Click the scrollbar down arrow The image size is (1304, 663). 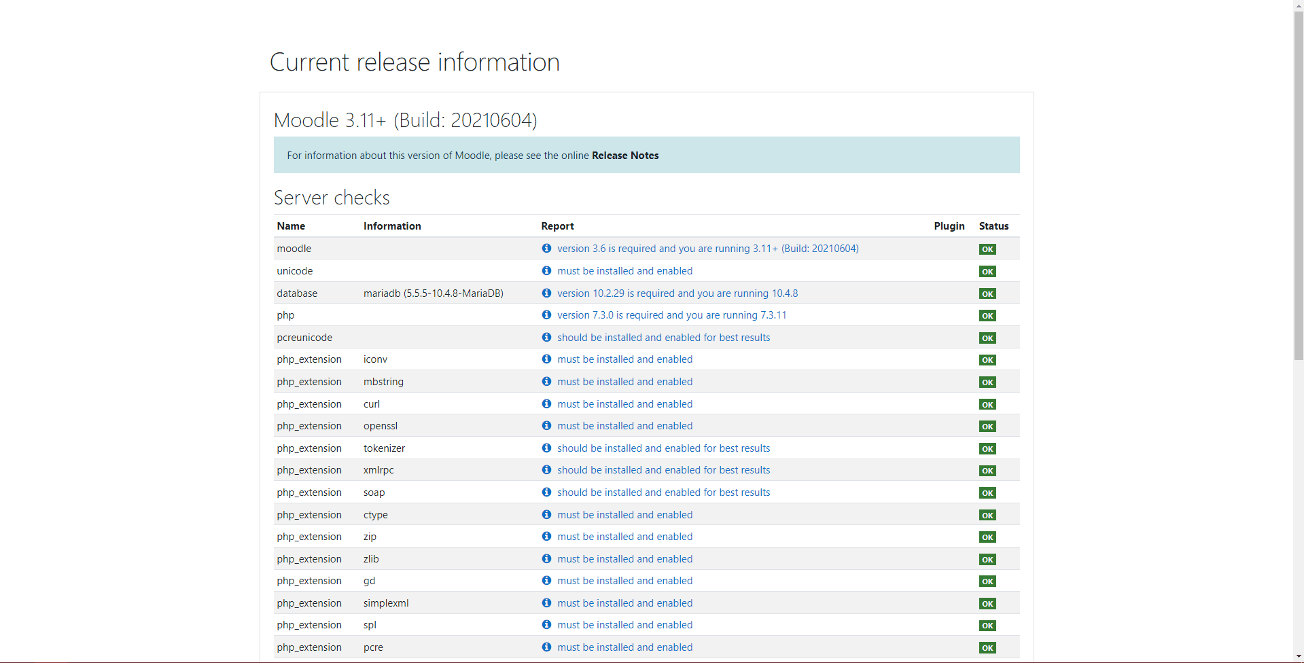click(1299, 657)
